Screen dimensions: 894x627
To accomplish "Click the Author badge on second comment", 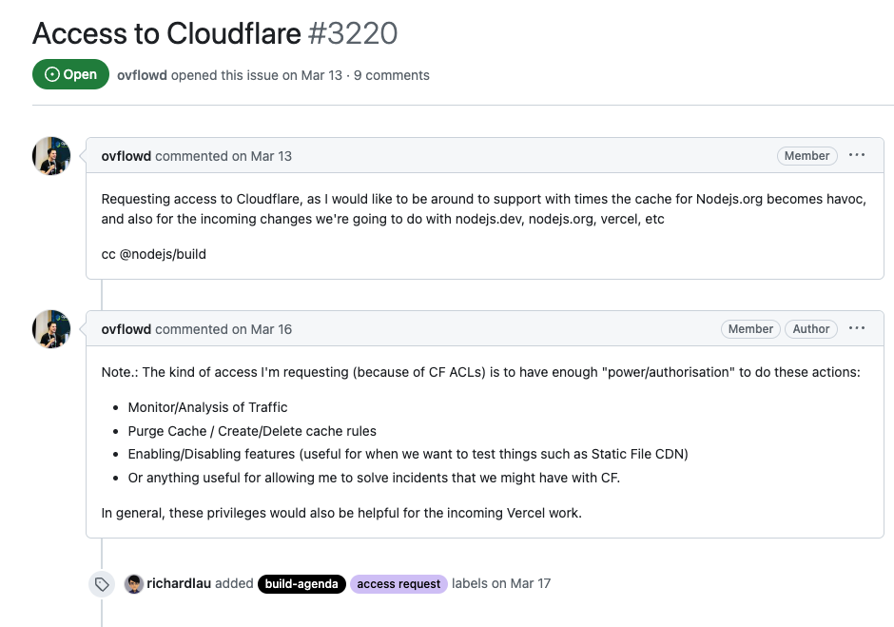I will (x=811, y=329).
